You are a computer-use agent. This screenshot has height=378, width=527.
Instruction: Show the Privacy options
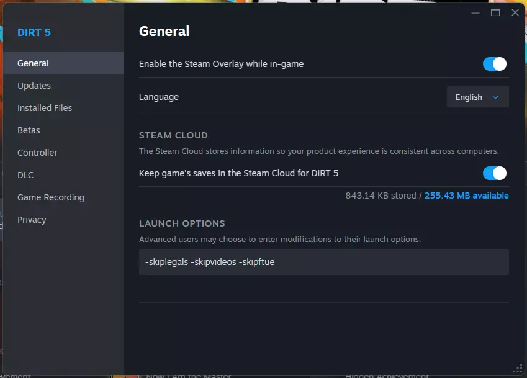click(x=32, y=220)
